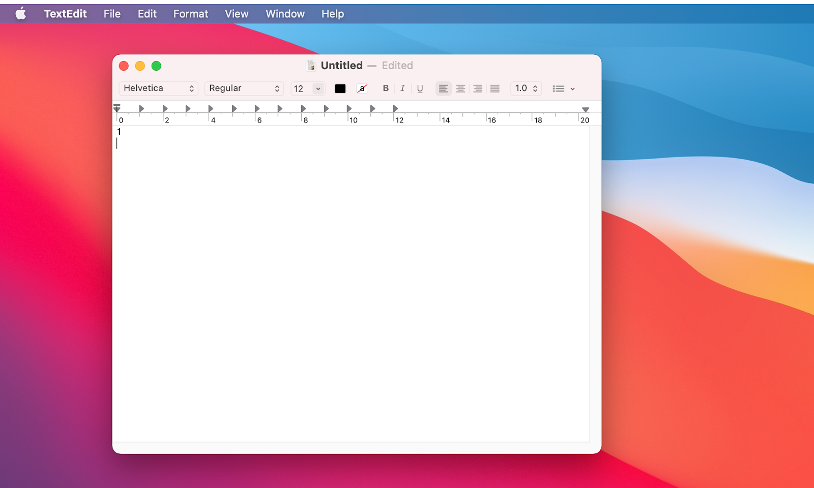Click the Untitled document title
The width and height of the screenshot is (814, 488).
[x=342, y=66]
